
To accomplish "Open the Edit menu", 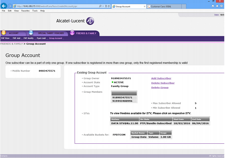I will [10, 11].
